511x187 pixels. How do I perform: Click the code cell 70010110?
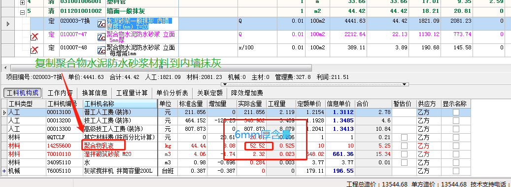point(64,154)
